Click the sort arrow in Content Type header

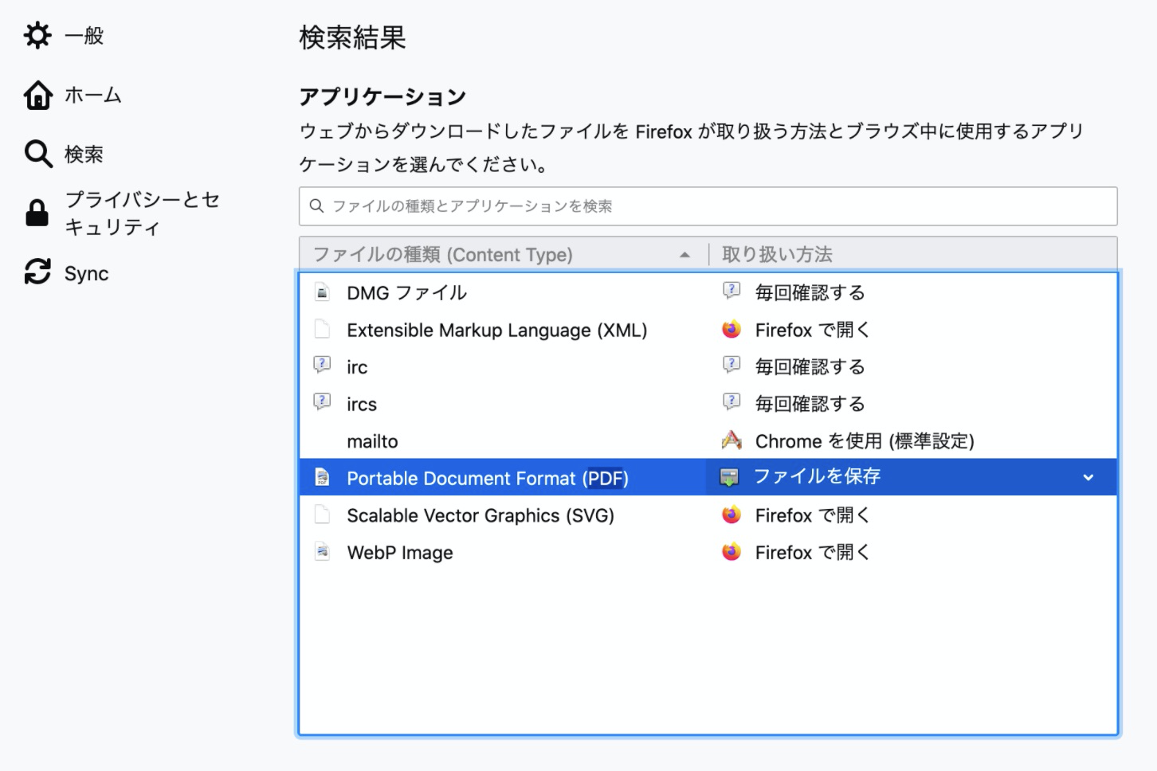tap(684, 255)
